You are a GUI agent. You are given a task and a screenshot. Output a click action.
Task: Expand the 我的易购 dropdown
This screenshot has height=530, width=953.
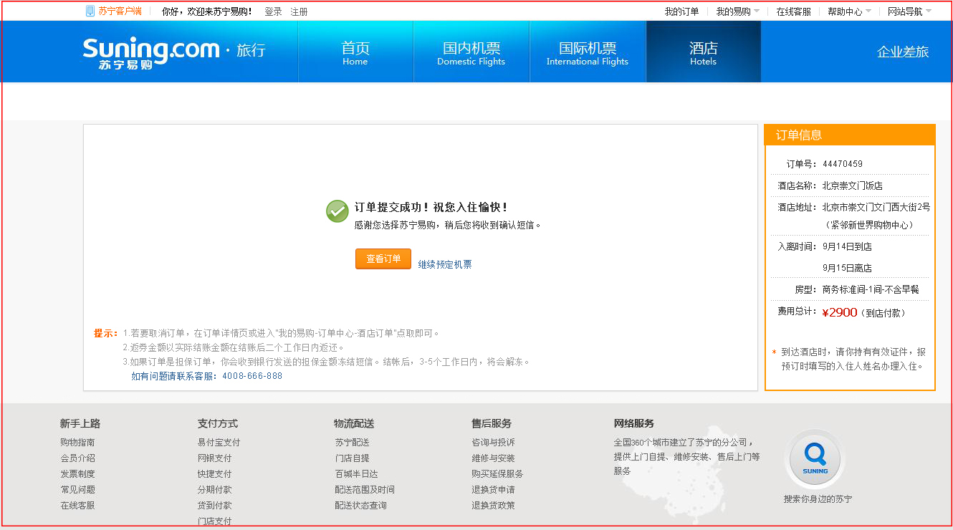coord(737,11)
